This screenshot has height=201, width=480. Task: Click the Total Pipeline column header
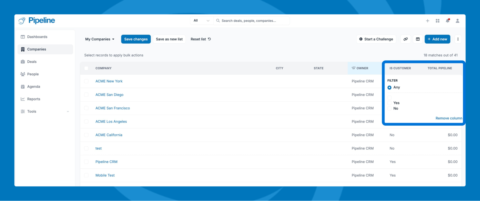[440, 68]
